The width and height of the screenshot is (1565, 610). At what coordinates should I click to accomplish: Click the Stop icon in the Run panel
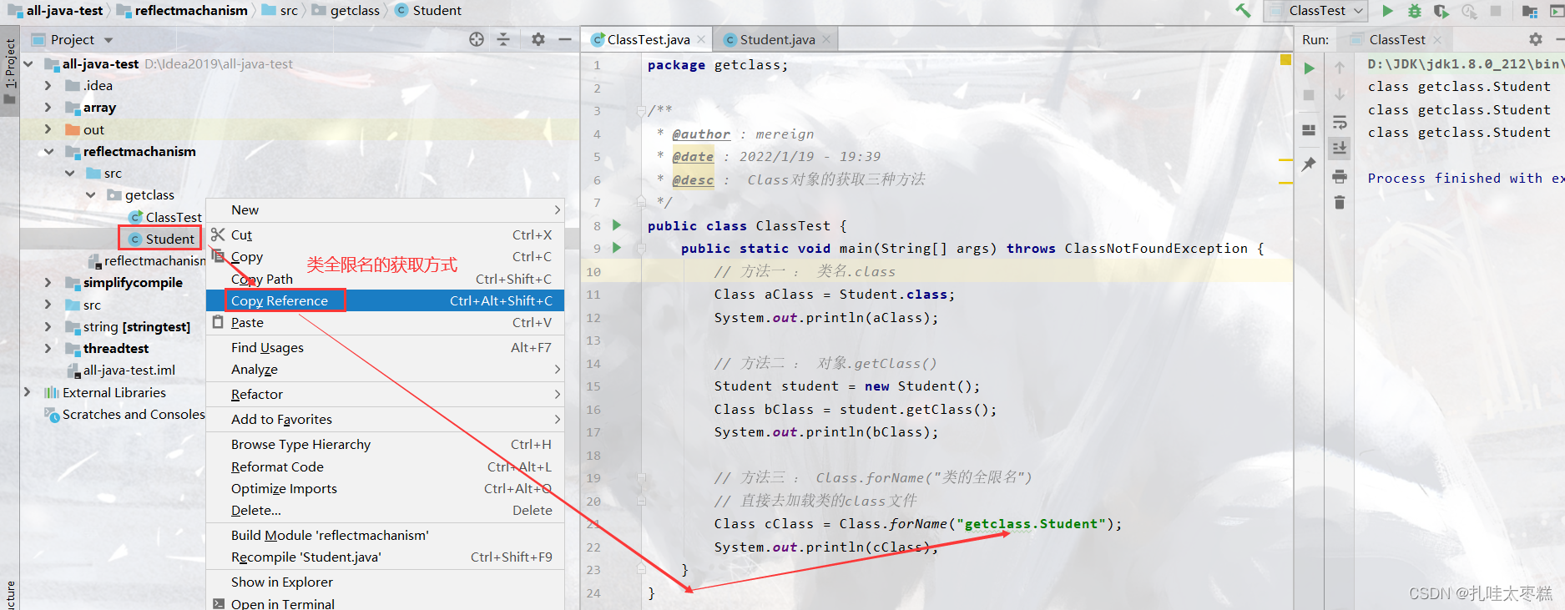[1309, 95]
